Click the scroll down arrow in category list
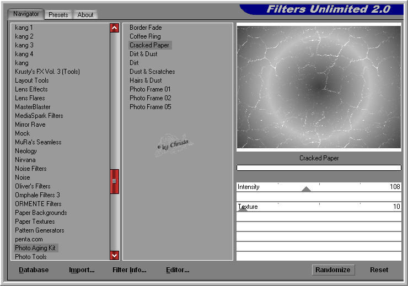 pos(114,255)
